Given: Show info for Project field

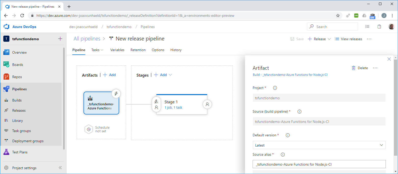Looking at the screenshot, I should click(275, 88).
